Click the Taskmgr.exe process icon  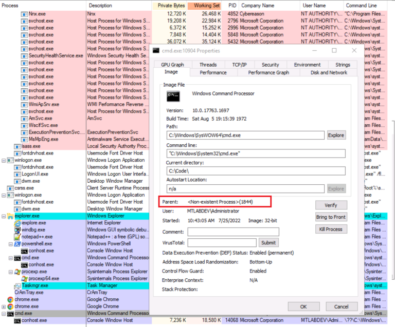17,285
